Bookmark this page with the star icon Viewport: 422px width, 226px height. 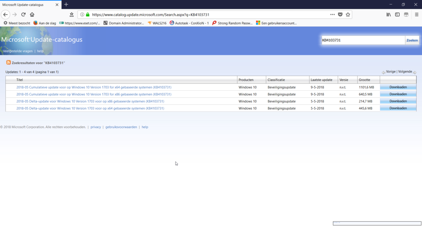[348, 14]
